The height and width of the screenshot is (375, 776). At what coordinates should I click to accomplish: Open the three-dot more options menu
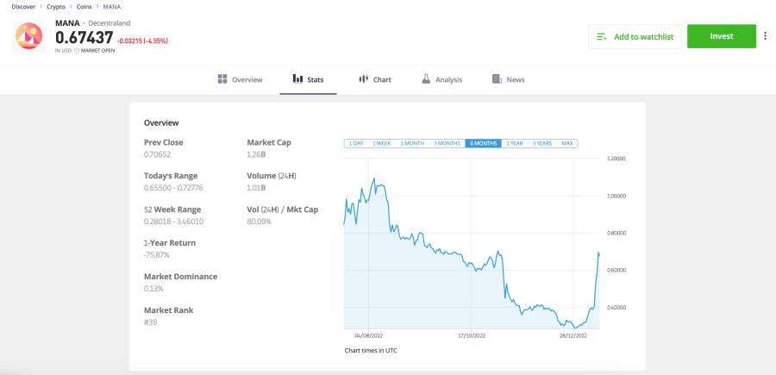(766, 36)
